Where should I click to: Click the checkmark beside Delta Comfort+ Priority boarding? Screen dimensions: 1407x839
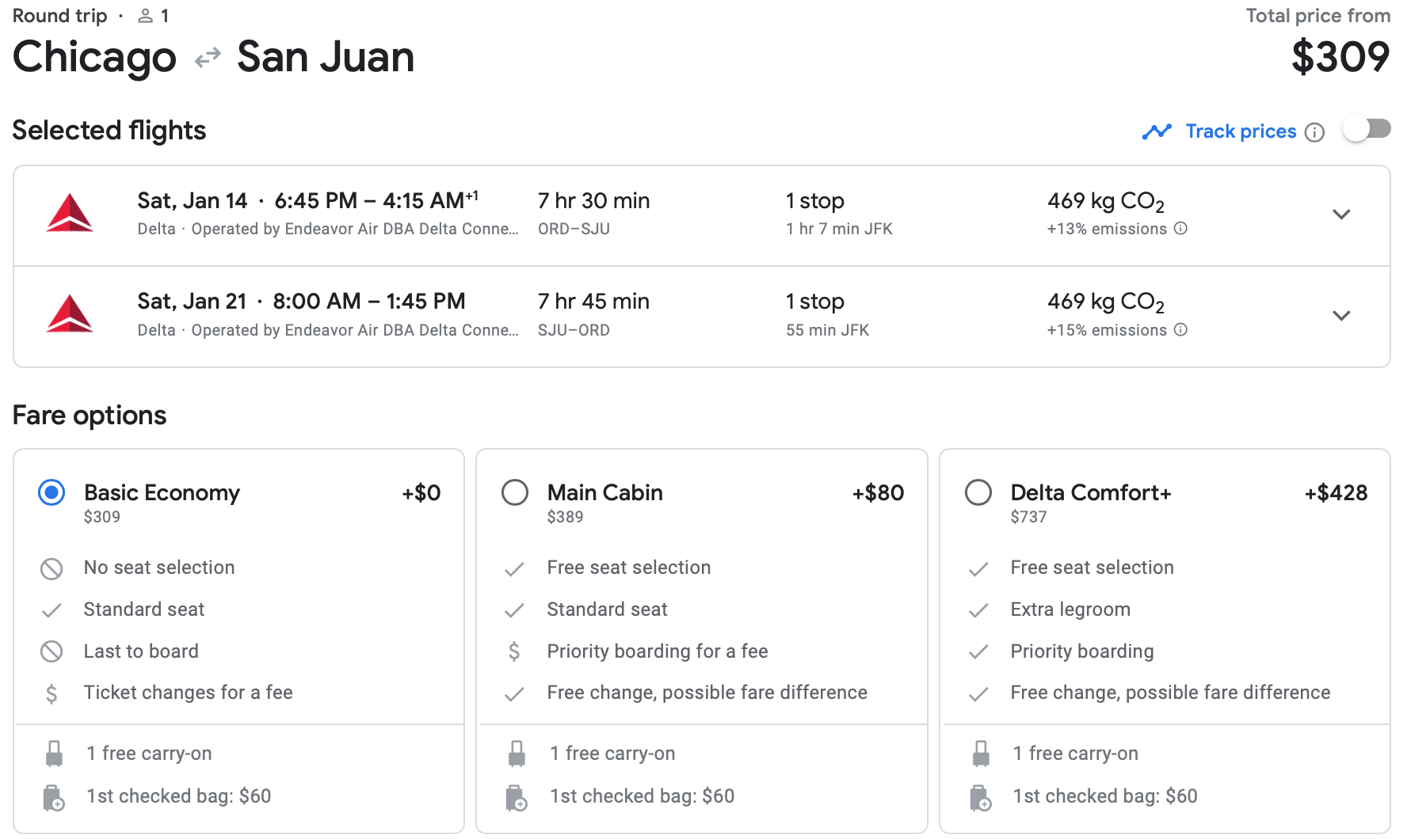(x=978, y=651)
